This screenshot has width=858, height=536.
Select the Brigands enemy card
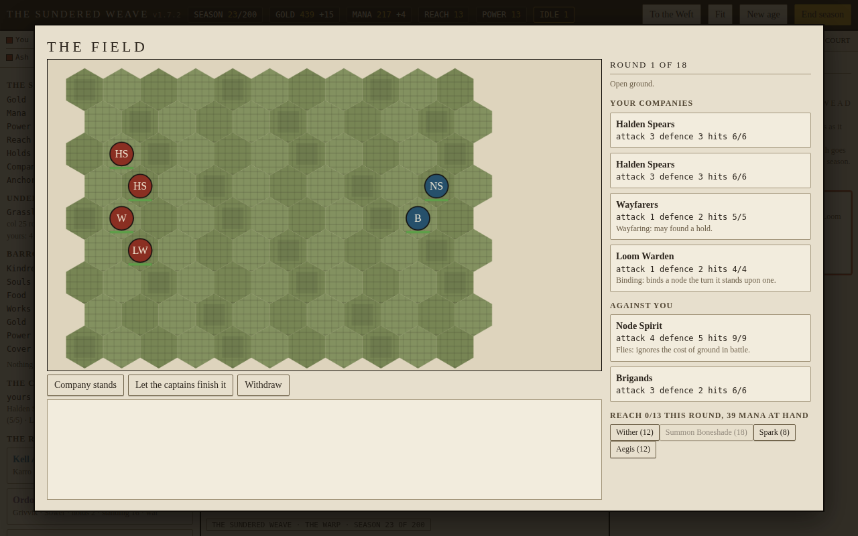pyautogui.click(x=710, y=384)
